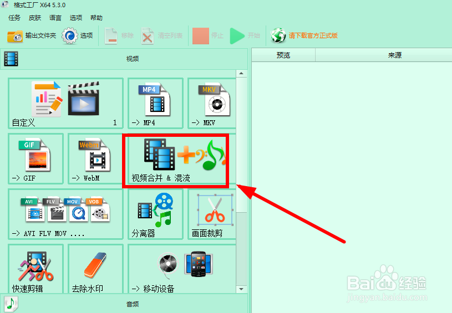This screenshot has height=313, width=452.
Task: Click the 来源 column header
Action: click(383, 55)
